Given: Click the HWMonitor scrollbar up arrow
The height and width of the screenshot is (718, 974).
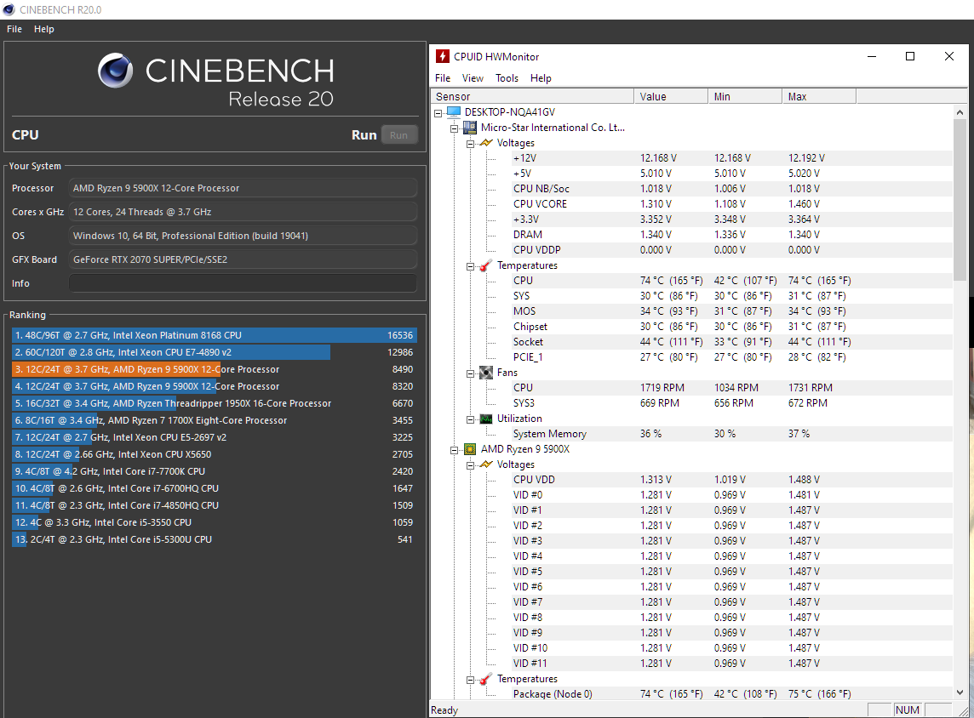Looking at the screenshot, I should (960, 112).
